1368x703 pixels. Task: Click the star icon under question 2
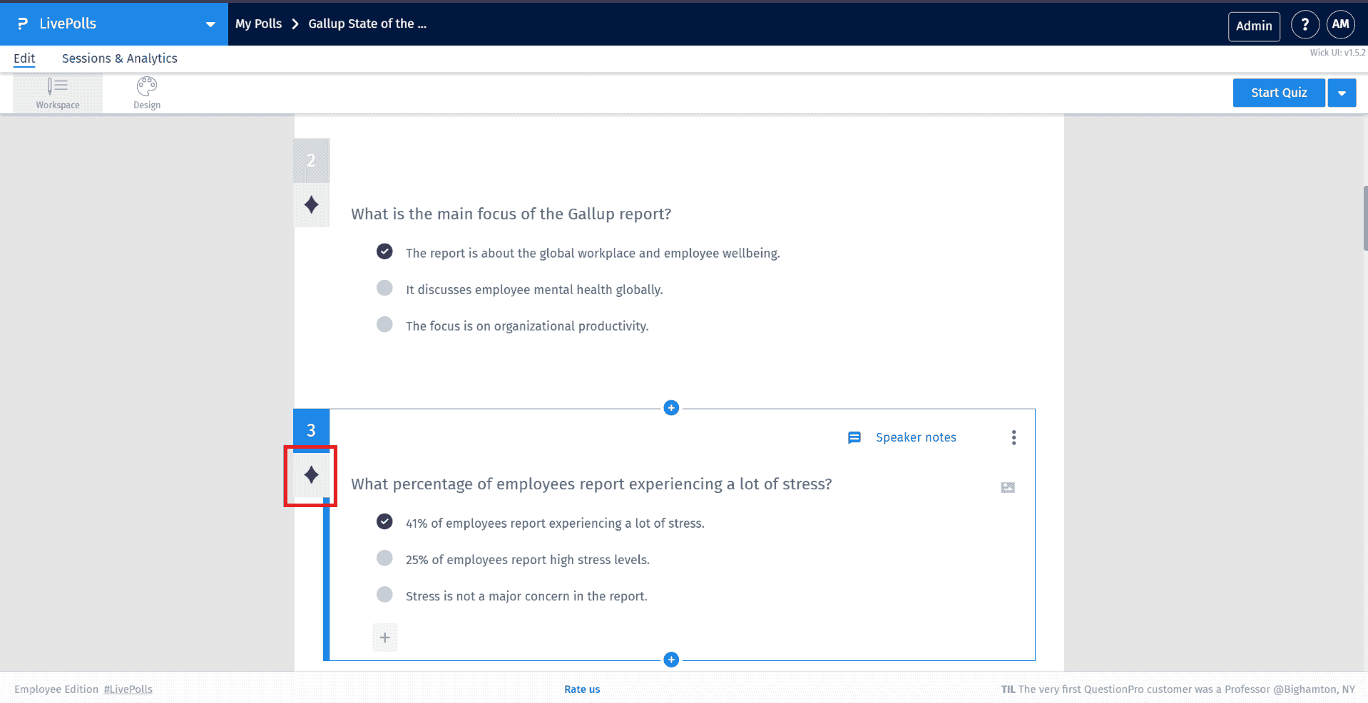pyautogui.click(x=311, y=205)
